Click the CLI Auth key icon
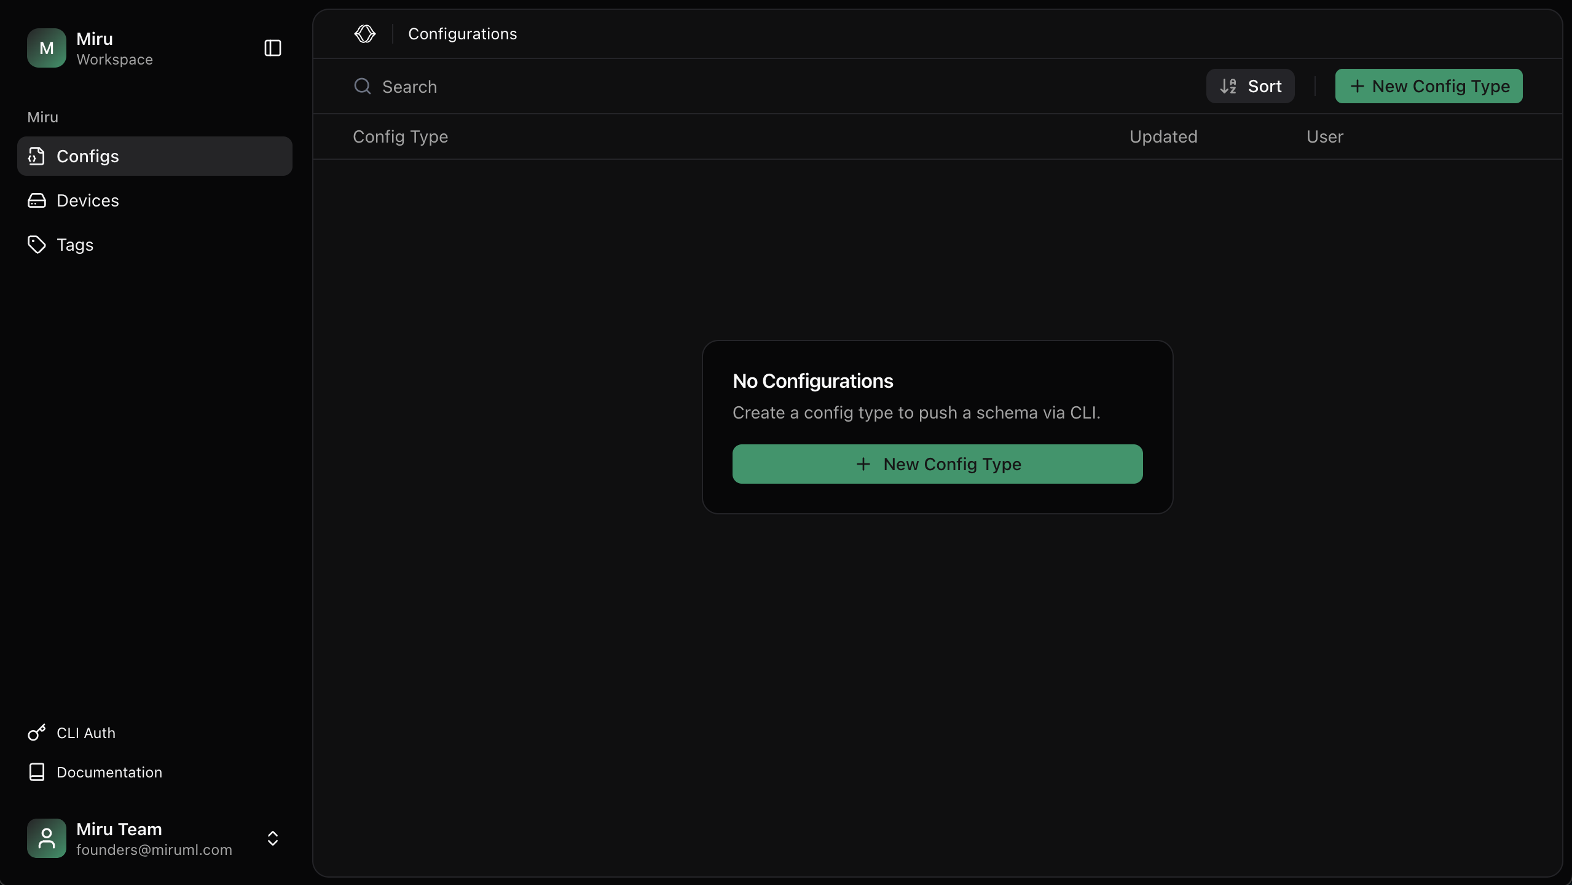 click(36, 733)
